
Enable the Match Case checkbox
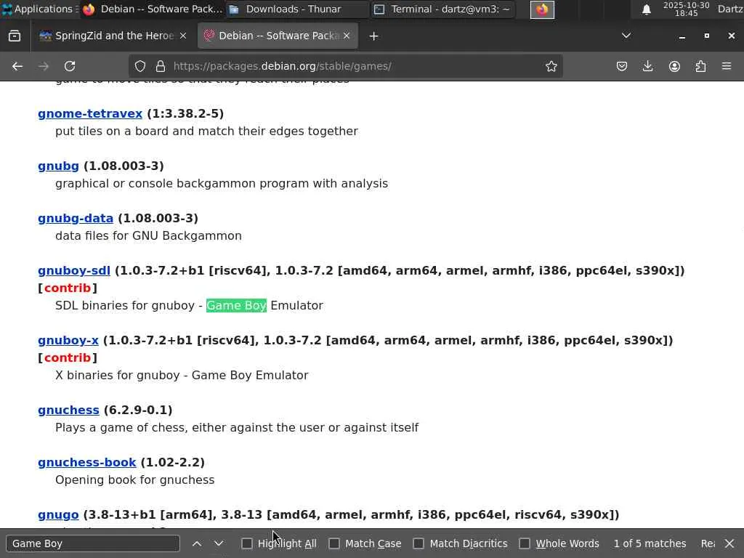pos(334,543)
